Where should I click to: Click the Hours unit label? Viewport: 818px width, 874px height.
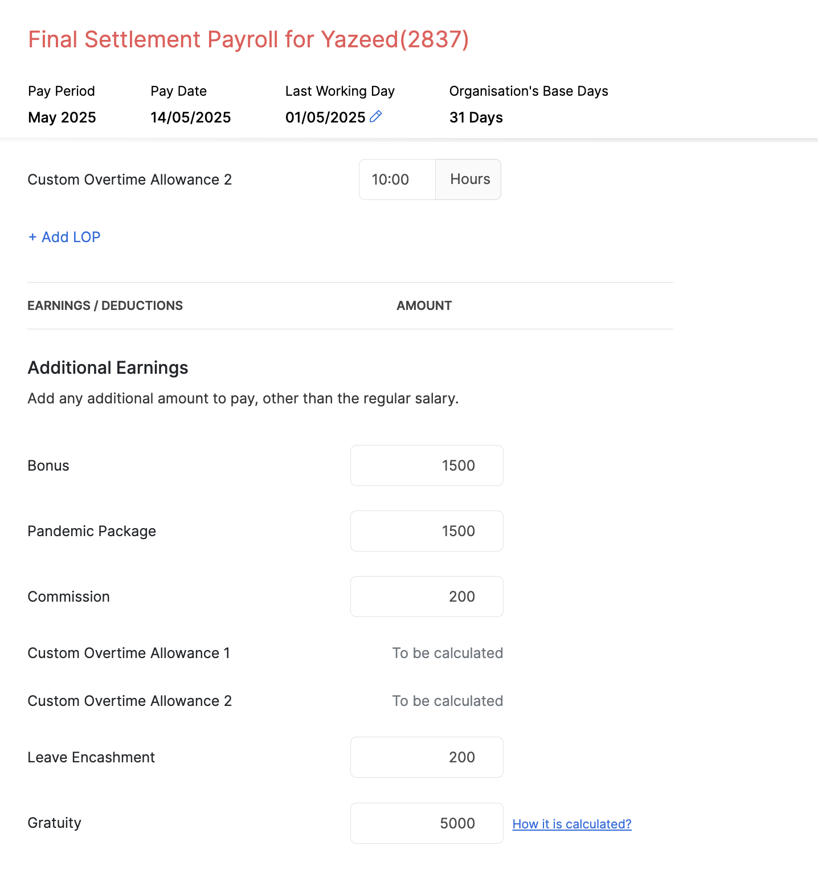coord(469,179)
